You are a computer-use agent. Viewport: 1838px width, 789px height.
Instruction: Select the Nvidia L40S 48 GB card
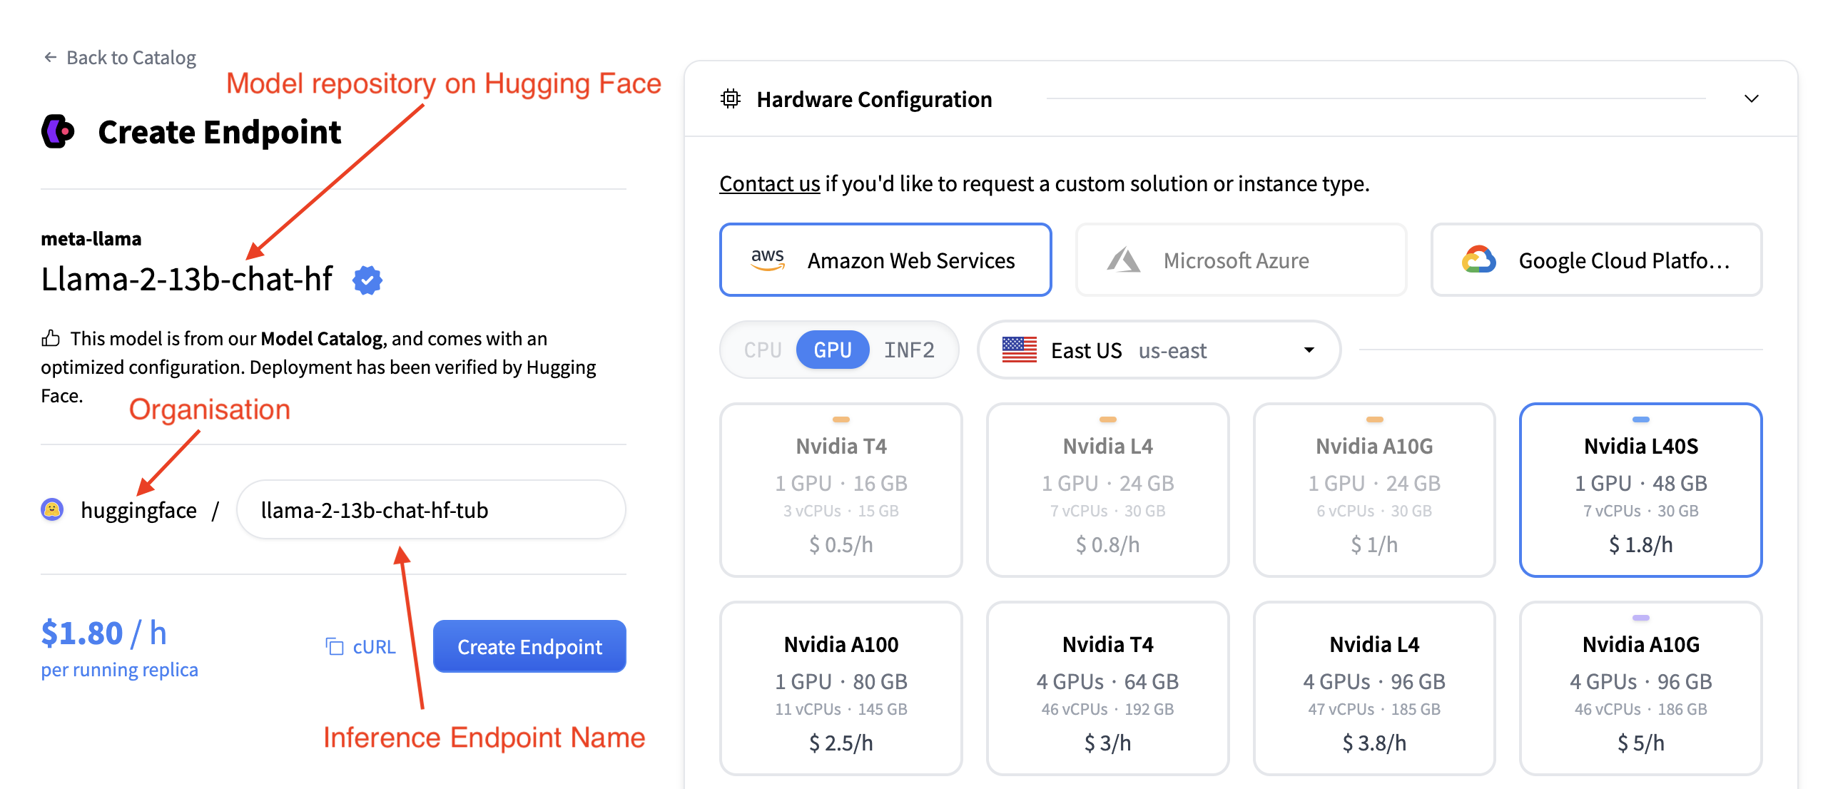click(x=1640, y=490)
